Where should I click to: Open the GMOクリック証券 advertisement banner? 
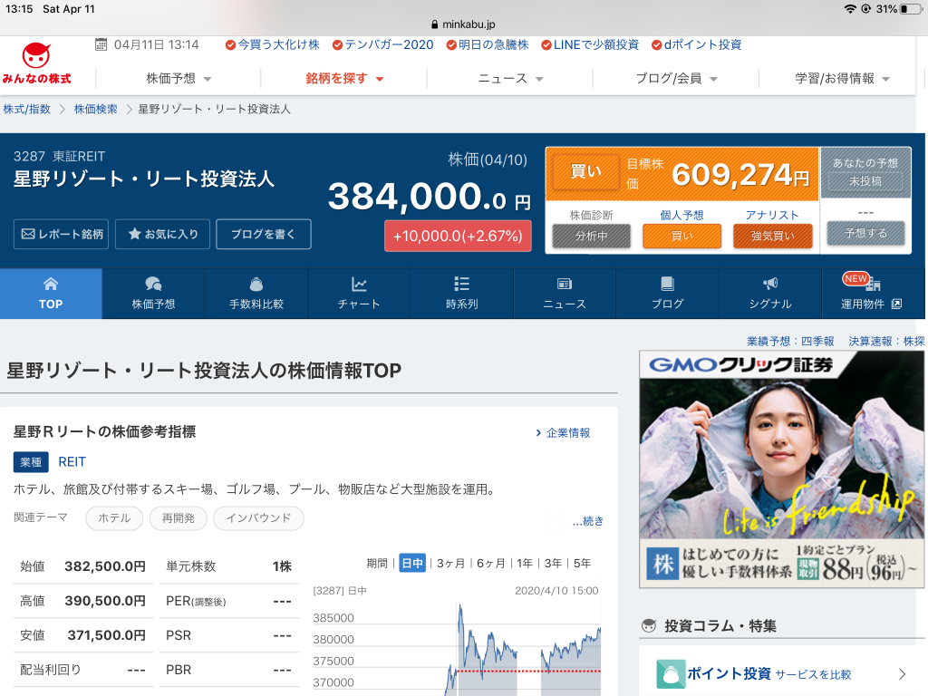pos(781,469)
